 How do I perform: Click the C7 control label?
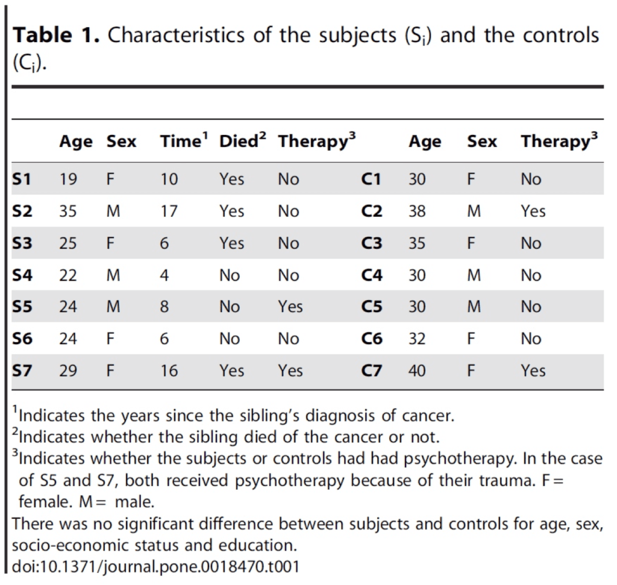372,371
